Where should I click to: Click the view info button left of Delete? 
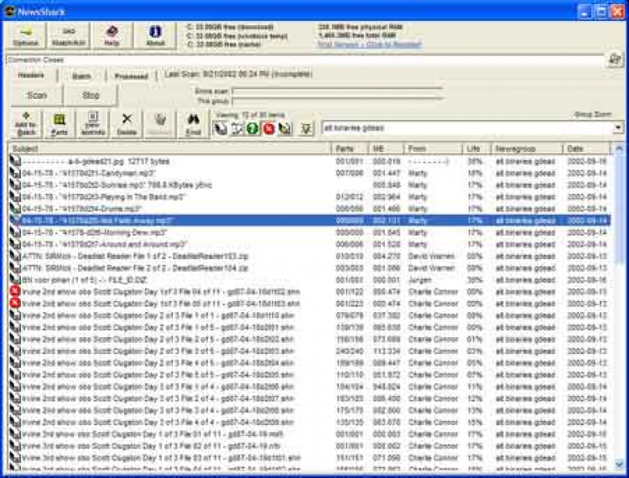click(92, 124)
